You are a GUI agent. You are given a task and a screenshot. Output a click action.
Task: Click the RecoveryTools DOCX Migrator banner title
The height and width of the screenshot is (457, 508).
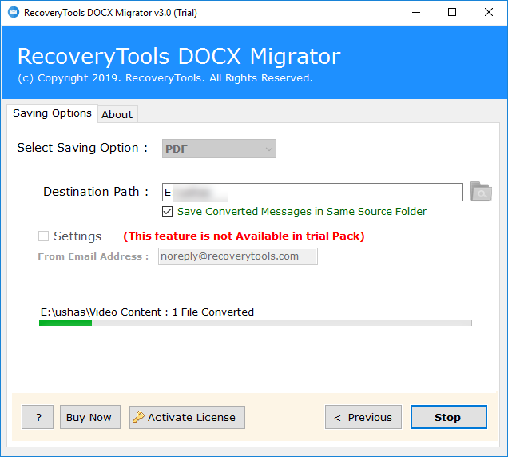pyautogui.click(x=179, y=57)
